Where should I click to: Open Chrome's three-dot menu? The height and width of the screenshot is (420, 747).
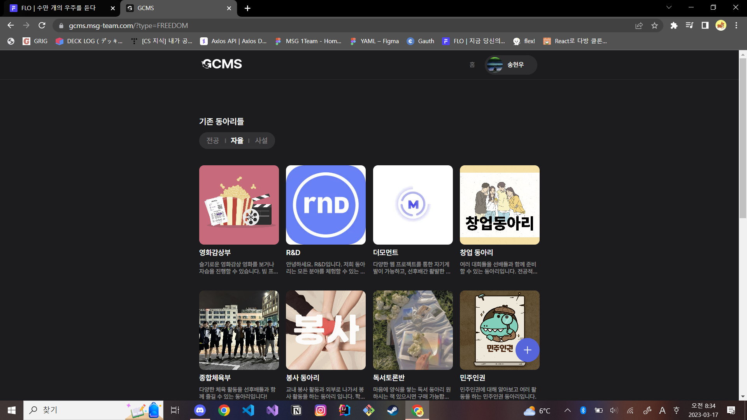tap(736, 25)
